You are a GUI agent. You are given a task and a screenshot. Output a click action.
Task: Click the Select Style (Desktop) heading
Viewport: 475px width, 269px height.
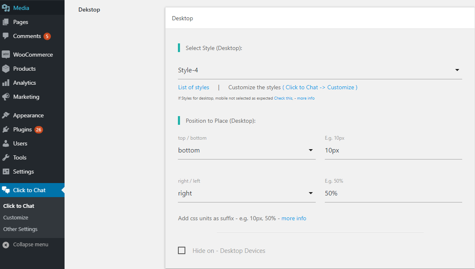tap(214, 48)
